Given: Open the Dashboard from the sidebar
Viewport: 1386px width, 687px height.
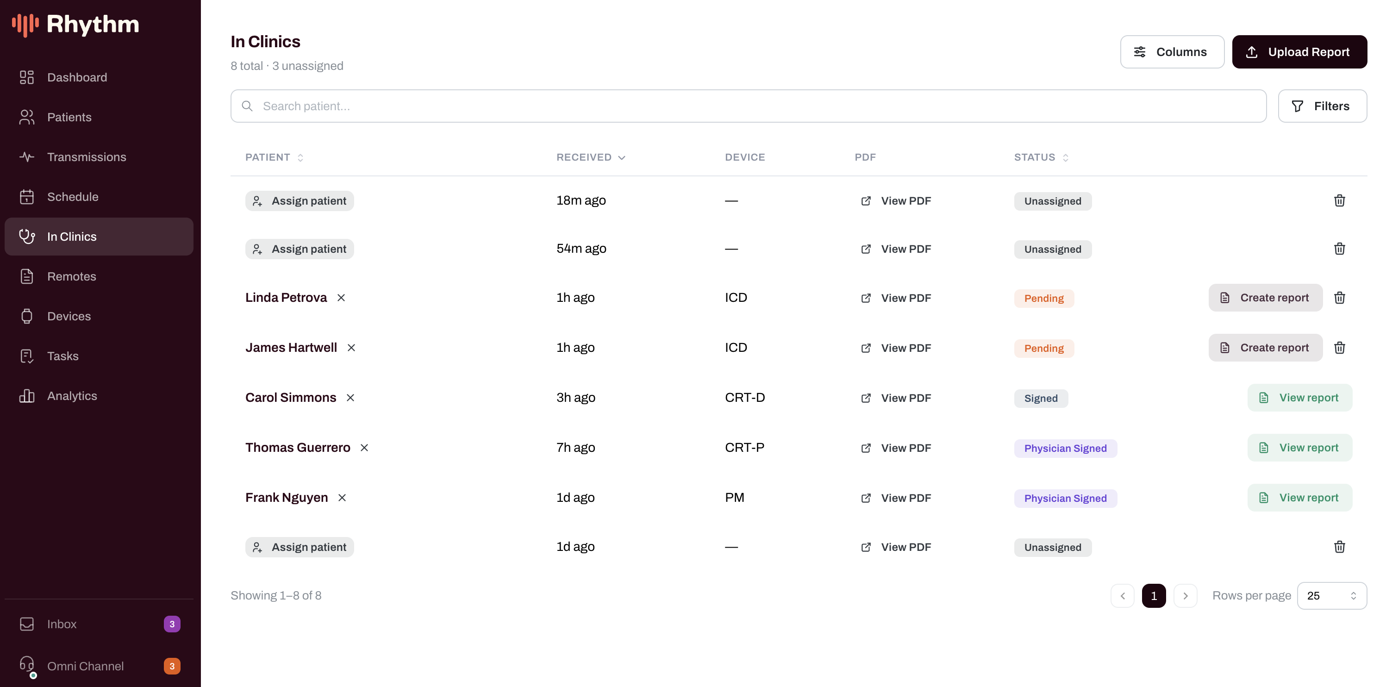Looking at the screenshot, I should [x=99, y=77].
